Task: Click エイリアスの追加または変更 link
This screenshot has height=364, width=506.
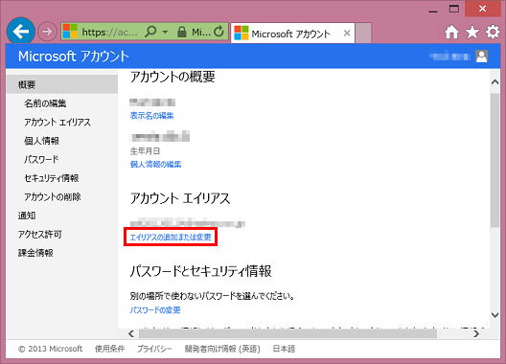Action: click(x=171, y=238)
